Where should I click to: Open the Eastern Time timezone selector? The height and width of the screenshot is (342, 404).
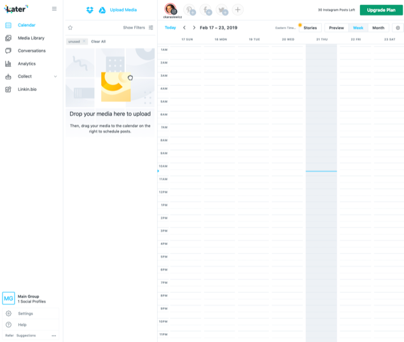(286, 28)
